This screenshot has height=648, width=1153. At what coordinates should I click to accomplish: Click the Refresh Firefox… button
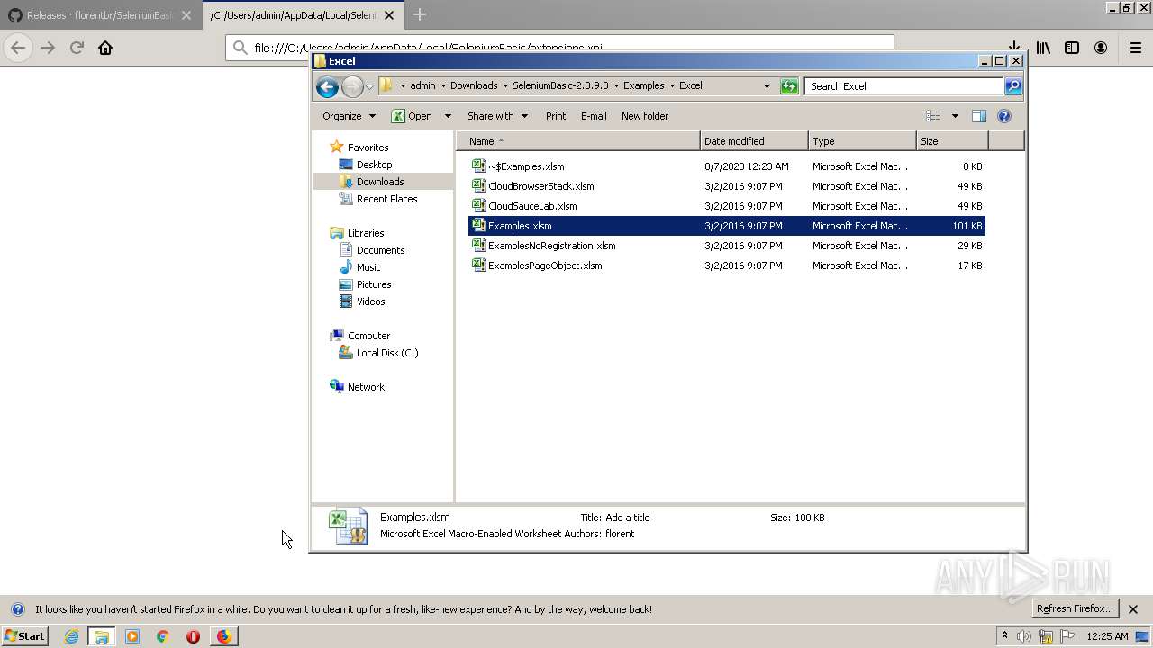(1075, 609)
